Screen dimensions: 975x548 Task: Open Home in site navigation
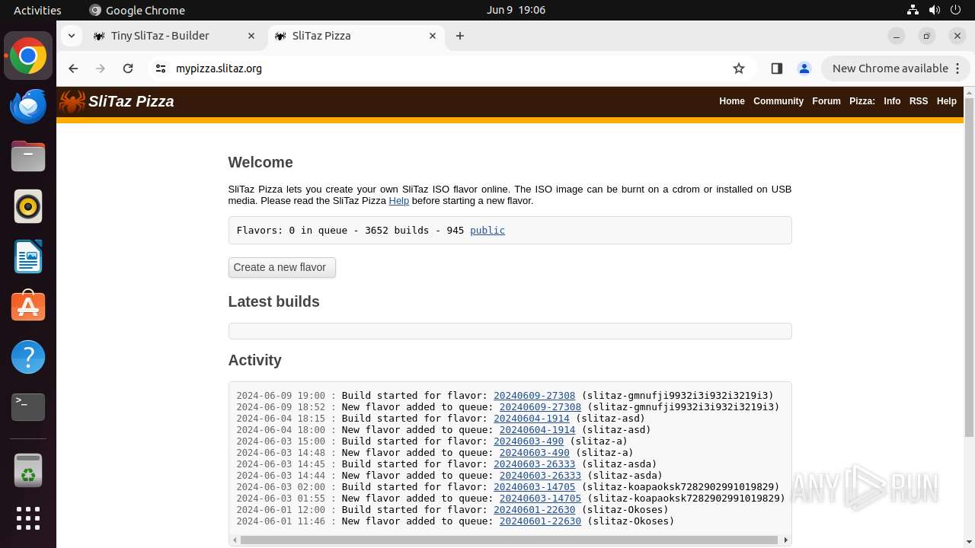point(732,101)
